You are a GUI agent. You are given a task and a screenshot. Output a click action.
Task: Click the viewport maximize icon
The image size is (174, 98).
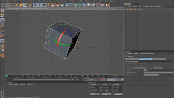click(123, 8)
